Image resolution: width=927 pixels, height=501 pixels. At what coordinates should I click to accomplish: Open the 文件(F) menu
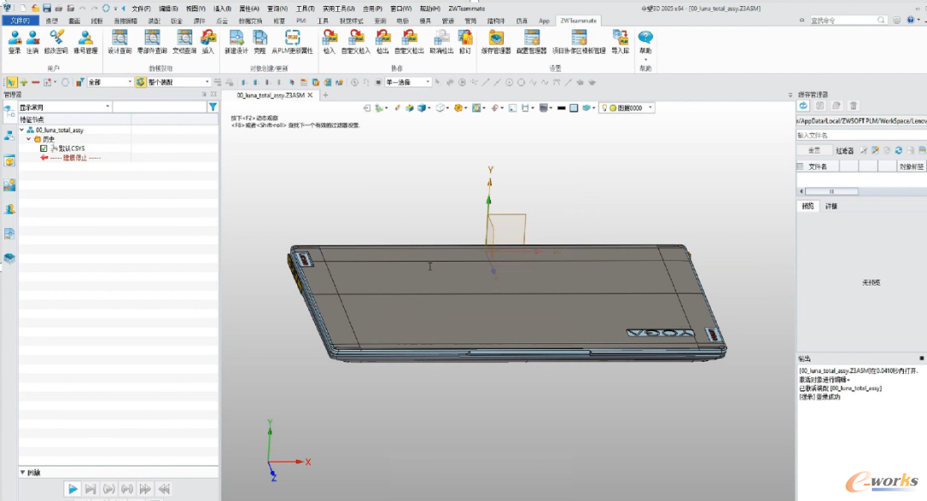pyautogui.click(x=141, y=9)
